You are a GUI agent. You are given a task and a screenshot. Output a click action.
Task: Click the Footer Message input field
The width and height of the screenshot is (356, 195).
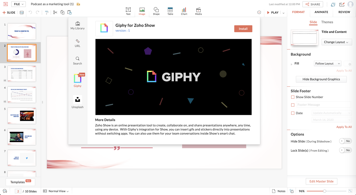click(x=324, y=105)
